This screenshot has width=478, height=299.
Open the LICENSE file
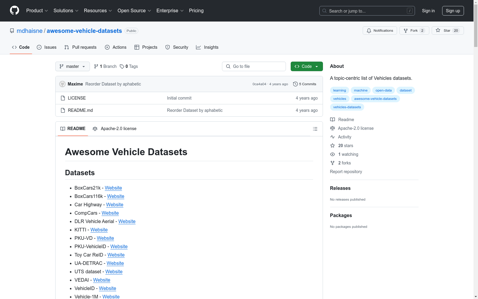77,98
